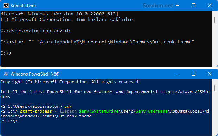
Task: Click the $env:SystemDrive variable text
Action: 99,111
